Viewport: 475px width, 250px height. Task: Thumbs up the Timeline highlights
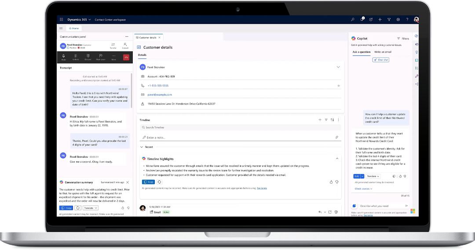click(331, 182)
